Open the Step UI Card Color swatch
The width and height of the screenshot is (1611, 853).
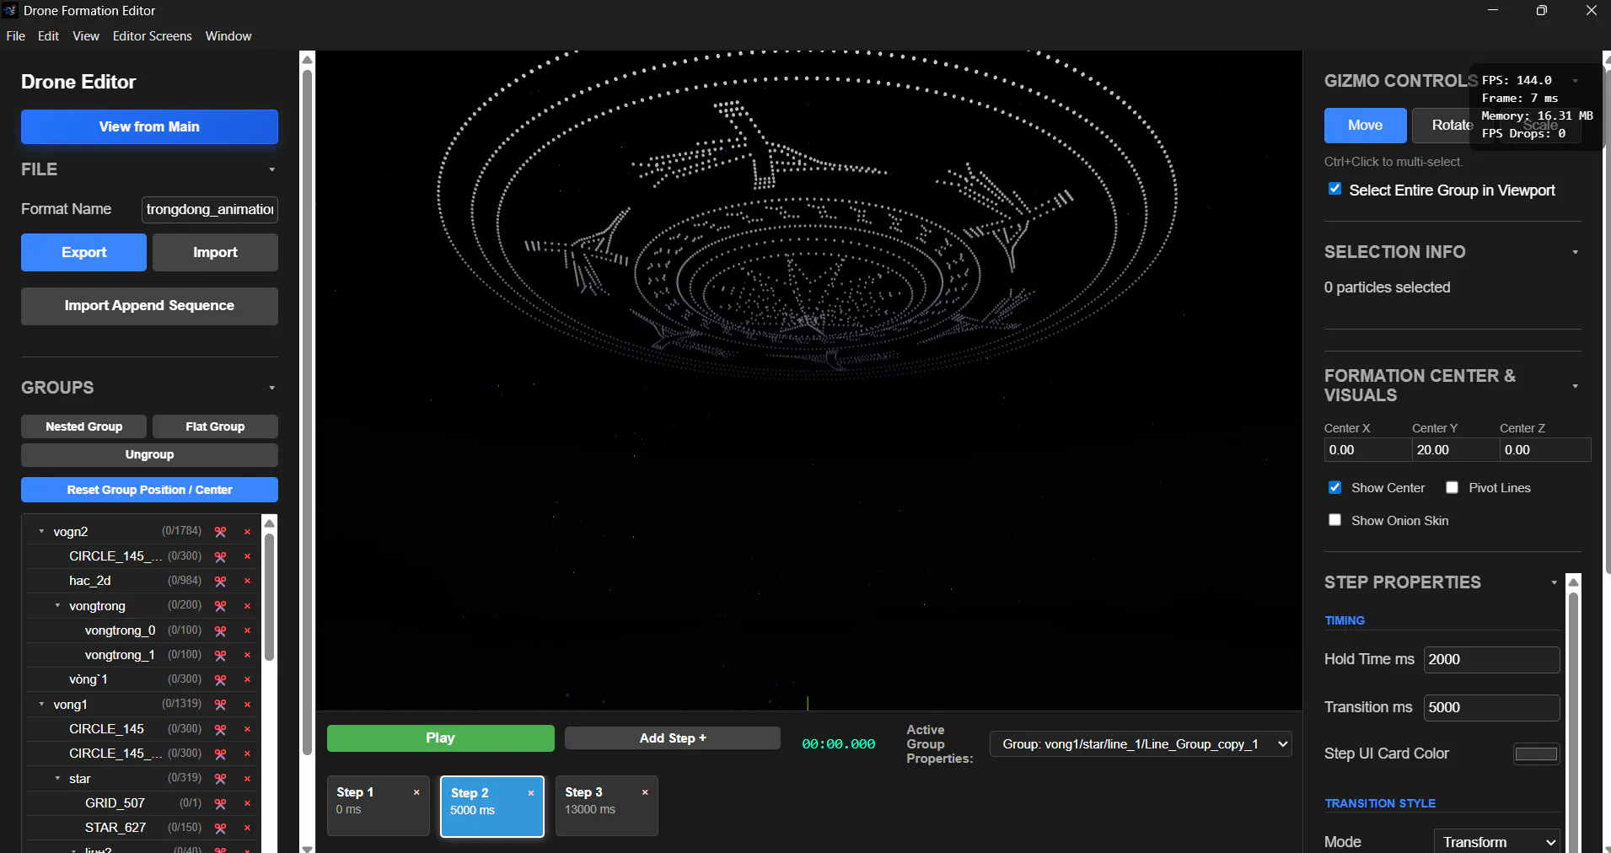(1536, 754)
